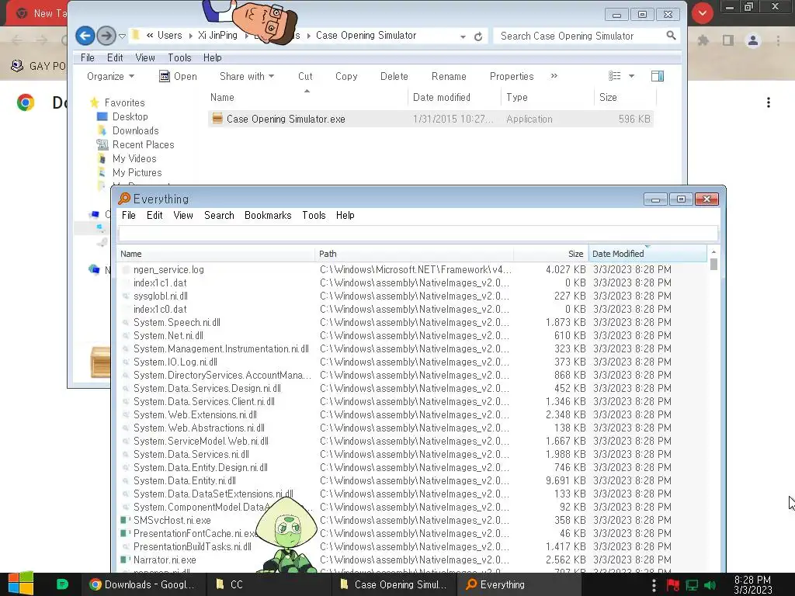Screen dimensions: 795x596
Task: Click Cut in Explorer toolbar
Action: coord(305,76)
